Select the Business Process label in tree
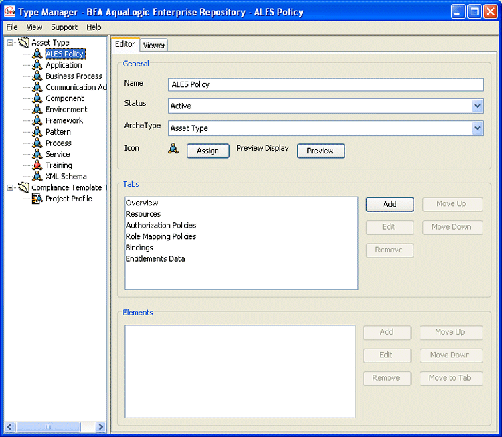The width and height of the screenshot is (502, 437). (x=74, y=76)
